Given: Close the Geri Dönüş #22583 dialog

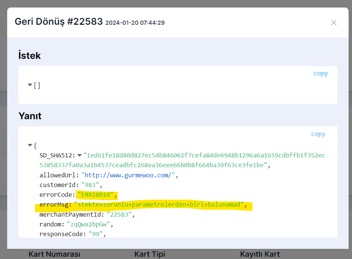Looking at the screenshot, I should tap(334, 23).
